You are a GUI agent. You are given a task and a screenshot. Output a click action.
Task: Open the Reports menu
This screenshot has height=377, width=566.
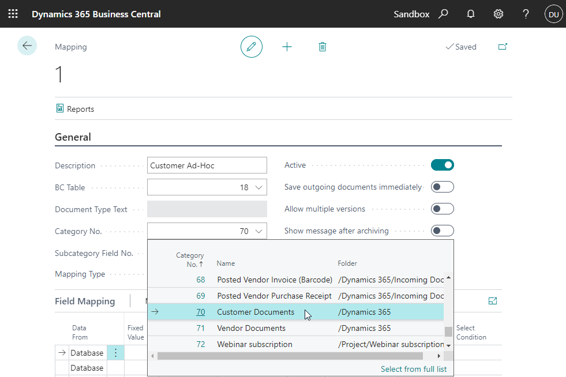tap(75, 109)
